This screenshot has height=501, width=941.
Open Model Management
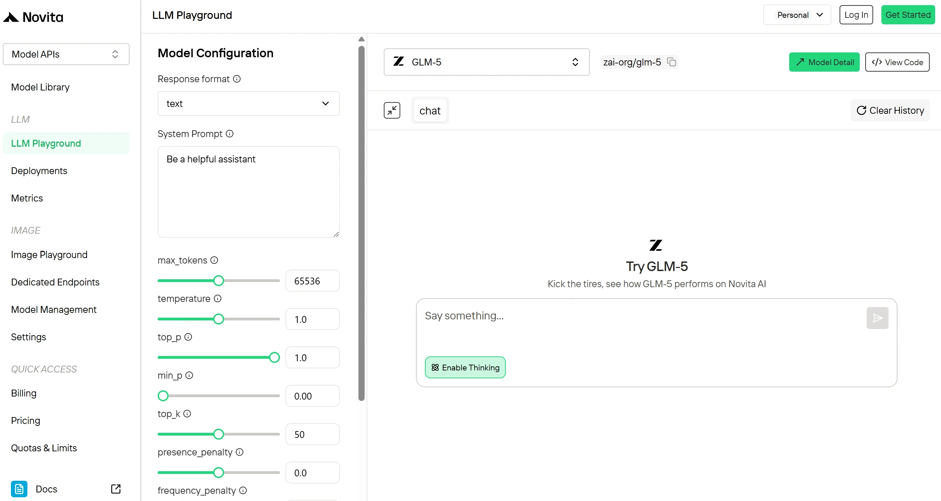click(54, 309)
